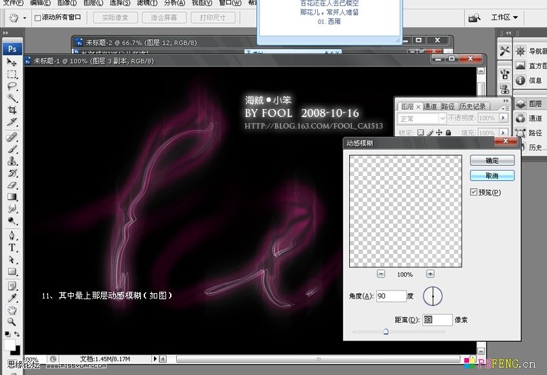Select the Crop tool
Viewport: 547px width, 375px height.
(12, 110)
